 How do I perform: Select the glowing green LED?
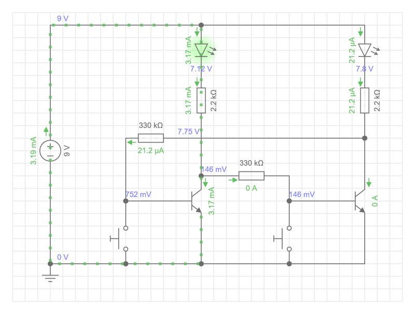coord(201,50)
